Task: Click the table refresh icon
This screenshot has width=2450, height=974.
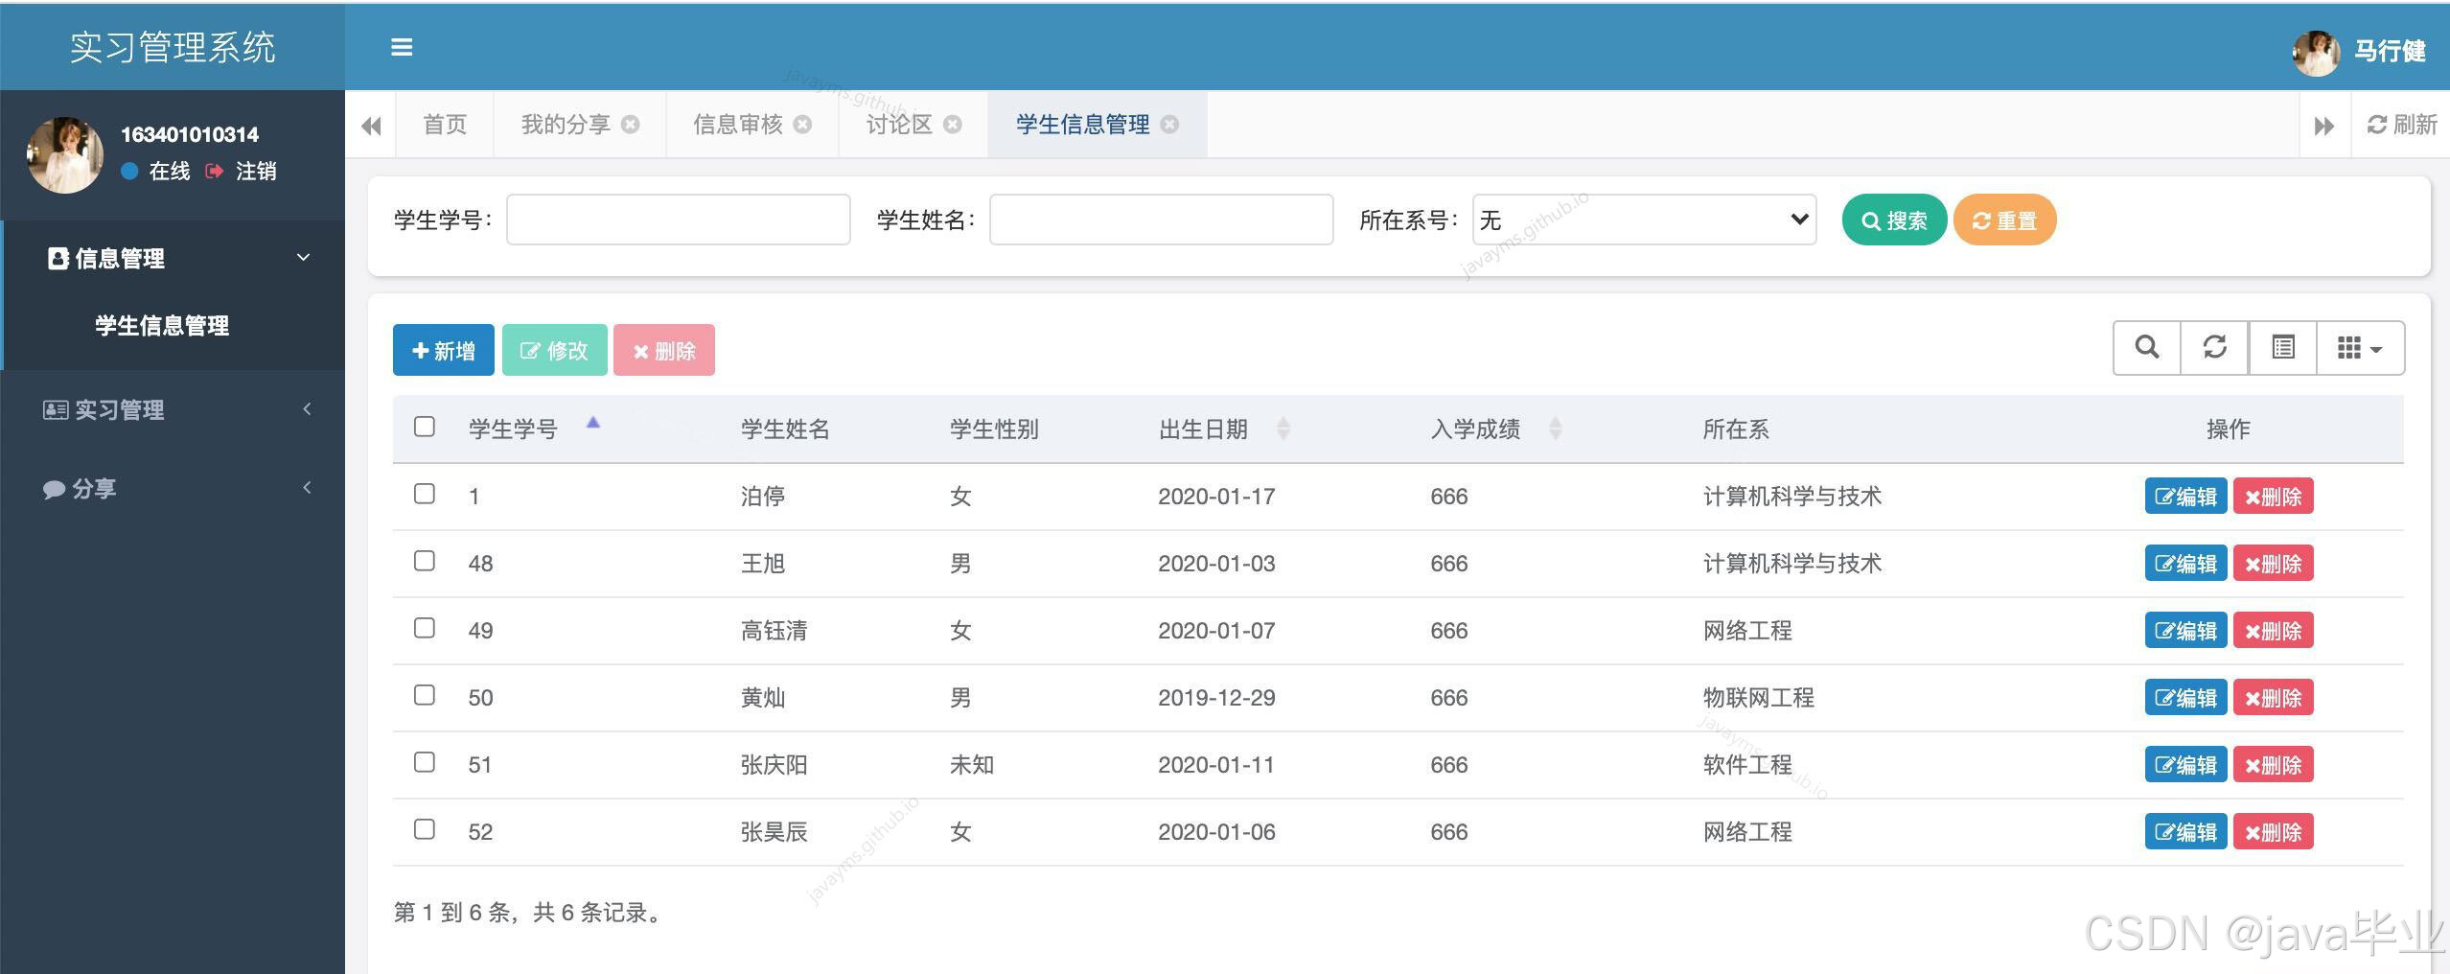Action: (2214, 348)
